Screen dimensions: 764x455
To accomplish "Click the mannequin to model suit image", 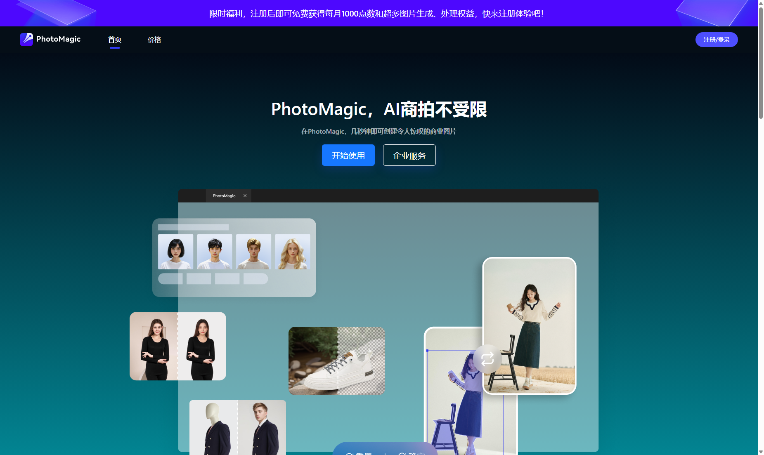I will [238, 427].
